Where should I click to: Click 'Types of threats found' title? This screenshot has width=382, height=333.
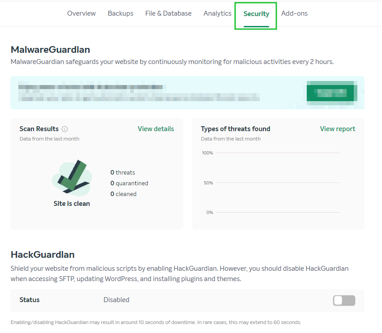pos(236,129)
